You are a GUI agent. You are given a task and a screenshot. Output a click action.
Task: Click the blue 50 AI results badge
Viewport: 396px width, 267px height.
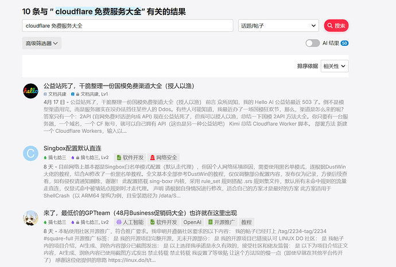(x=344, y=43)
